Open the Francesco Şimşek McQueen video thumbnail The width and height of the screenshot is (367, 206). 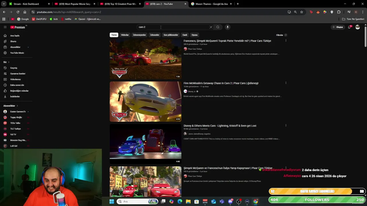(145, 59)
